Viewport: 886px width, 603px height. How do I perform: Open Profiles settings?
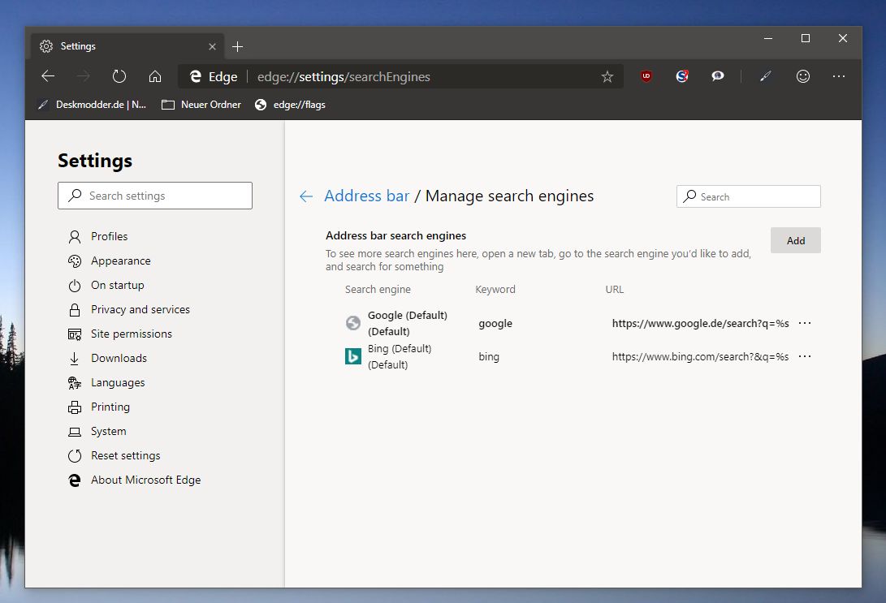(x=109, y=236)
